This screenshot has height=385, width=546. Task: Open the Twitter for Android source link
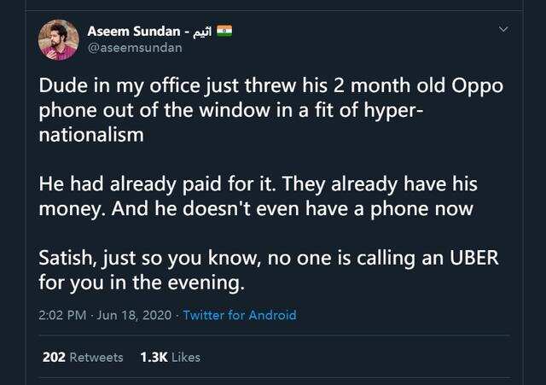(240, 315)
